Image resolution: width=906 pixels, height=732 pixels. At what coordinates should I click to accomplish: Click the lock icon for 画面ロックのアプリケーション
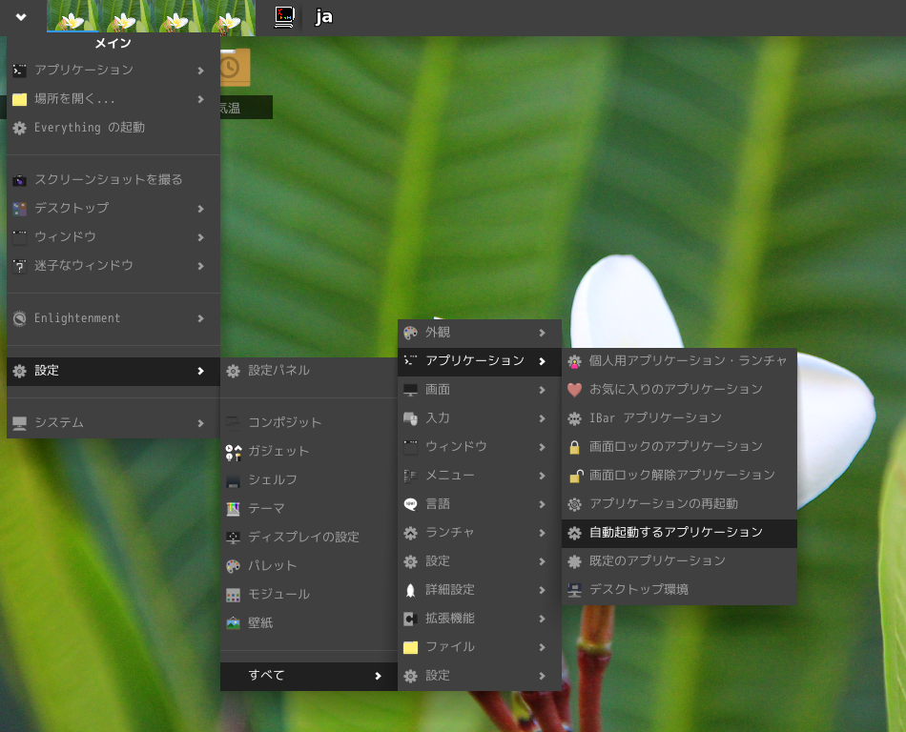pos(574,447)
